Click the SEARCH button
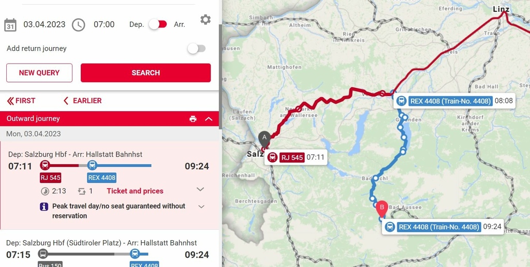This screenshot has width=530, height=267. point(145,73)
